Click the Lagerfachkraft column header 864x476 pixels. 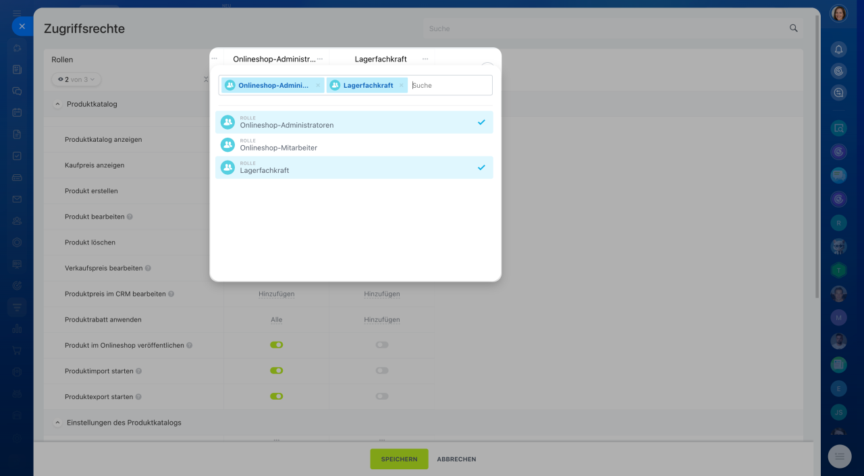pos(381,59)
